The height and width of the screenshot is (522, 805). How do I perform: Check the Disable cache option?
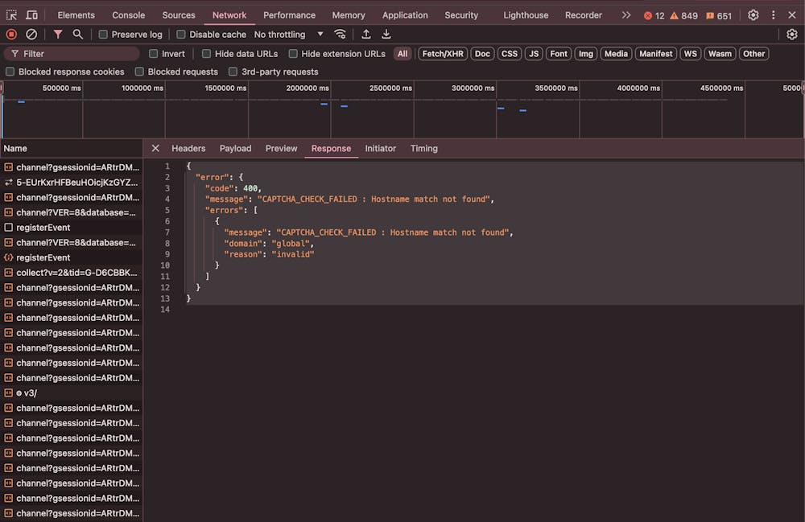pyautogui.click(x=181, y=35)
